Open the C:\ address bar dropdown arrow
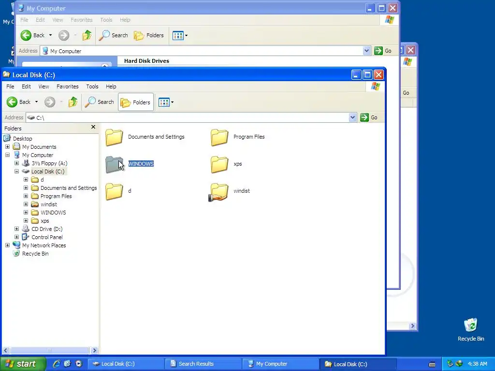 (352, 117)
